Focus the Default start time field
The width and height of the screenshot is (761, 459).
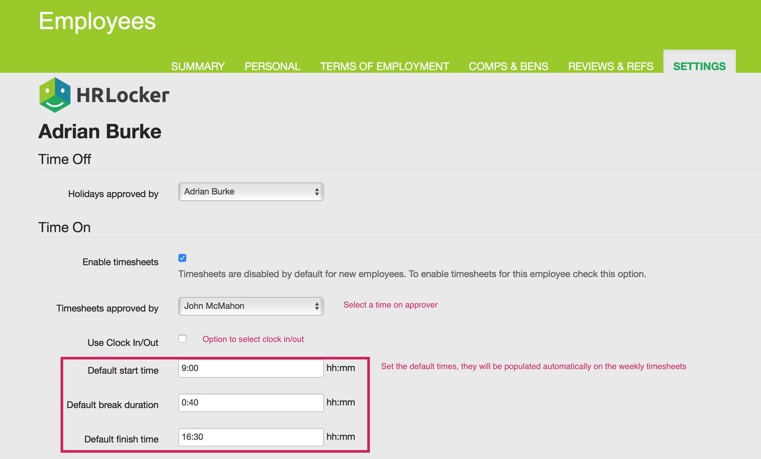(250, 368)
